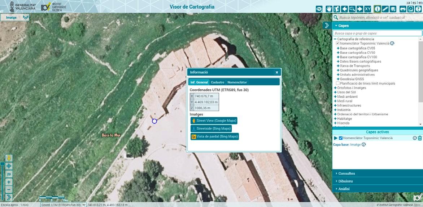Image resolution: width=423 pixels, height=207 pixels.
Task: Focus the toponym search field
Action: (380, 18)
